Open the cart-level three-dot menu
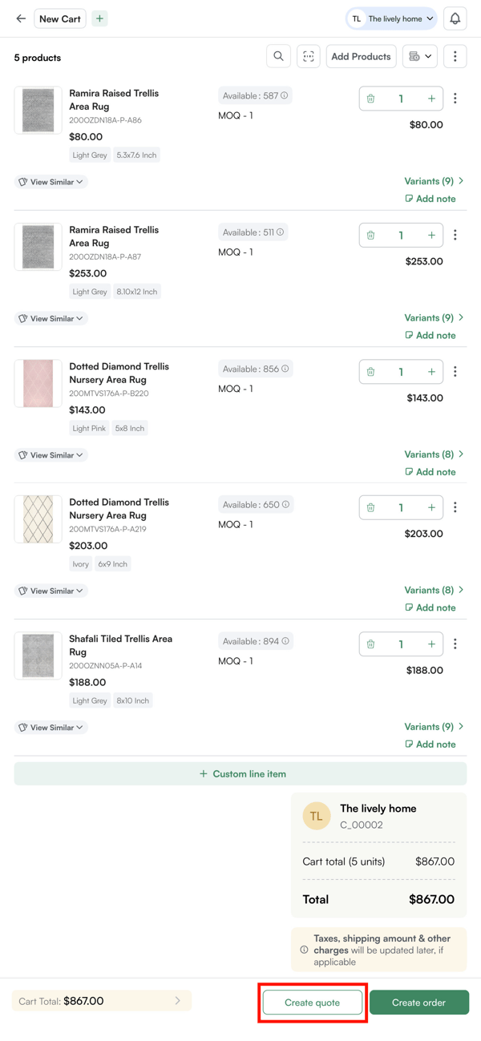 [x=455, y=56]
